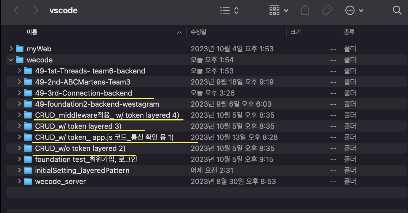Click the Tags toolbar icon

(x=327, y=10)
